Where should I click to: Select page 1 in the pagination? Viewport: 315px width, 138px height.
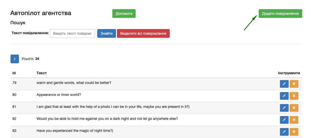[x=15, y=59]
